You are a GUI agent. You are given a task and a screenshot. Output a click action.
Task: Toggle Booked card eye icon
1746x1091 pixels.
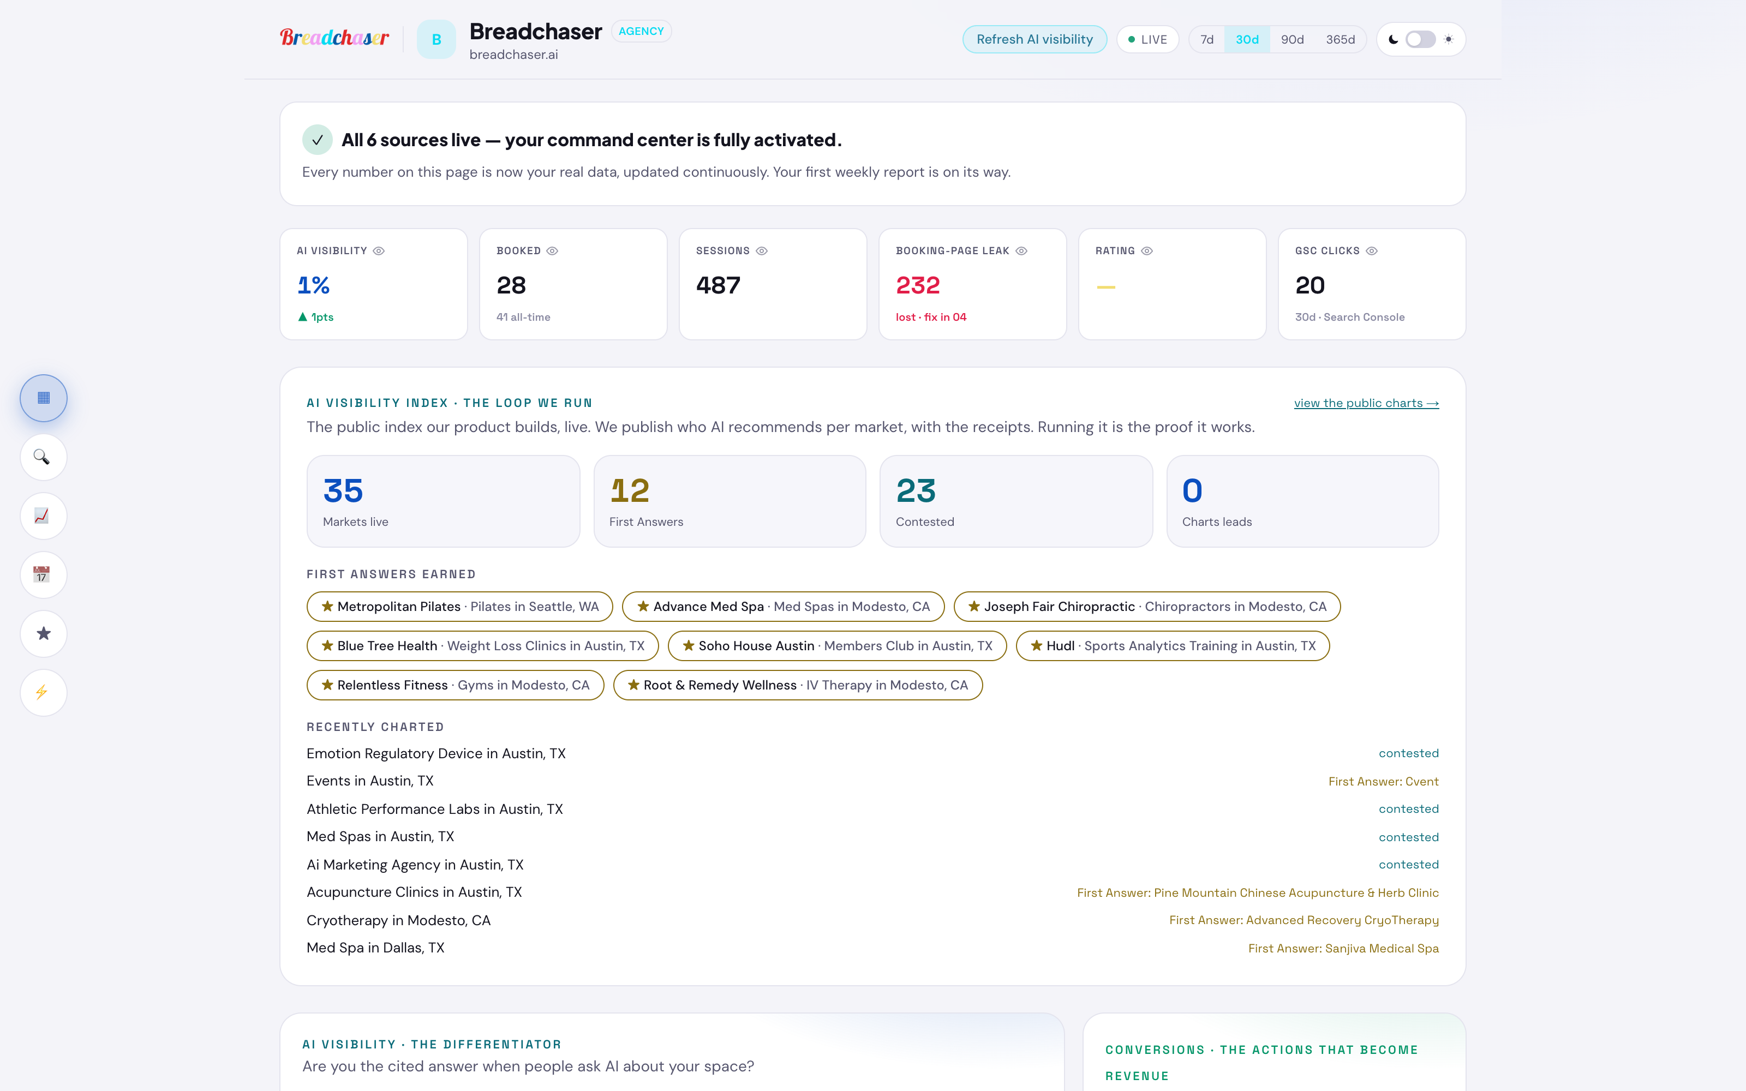pyautogui.click(x=553, y=251)
